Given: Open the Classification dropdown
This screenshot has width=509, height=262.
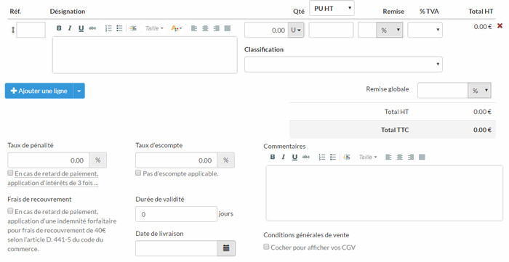Looking at the screenshot, I should tap(343, 64).
